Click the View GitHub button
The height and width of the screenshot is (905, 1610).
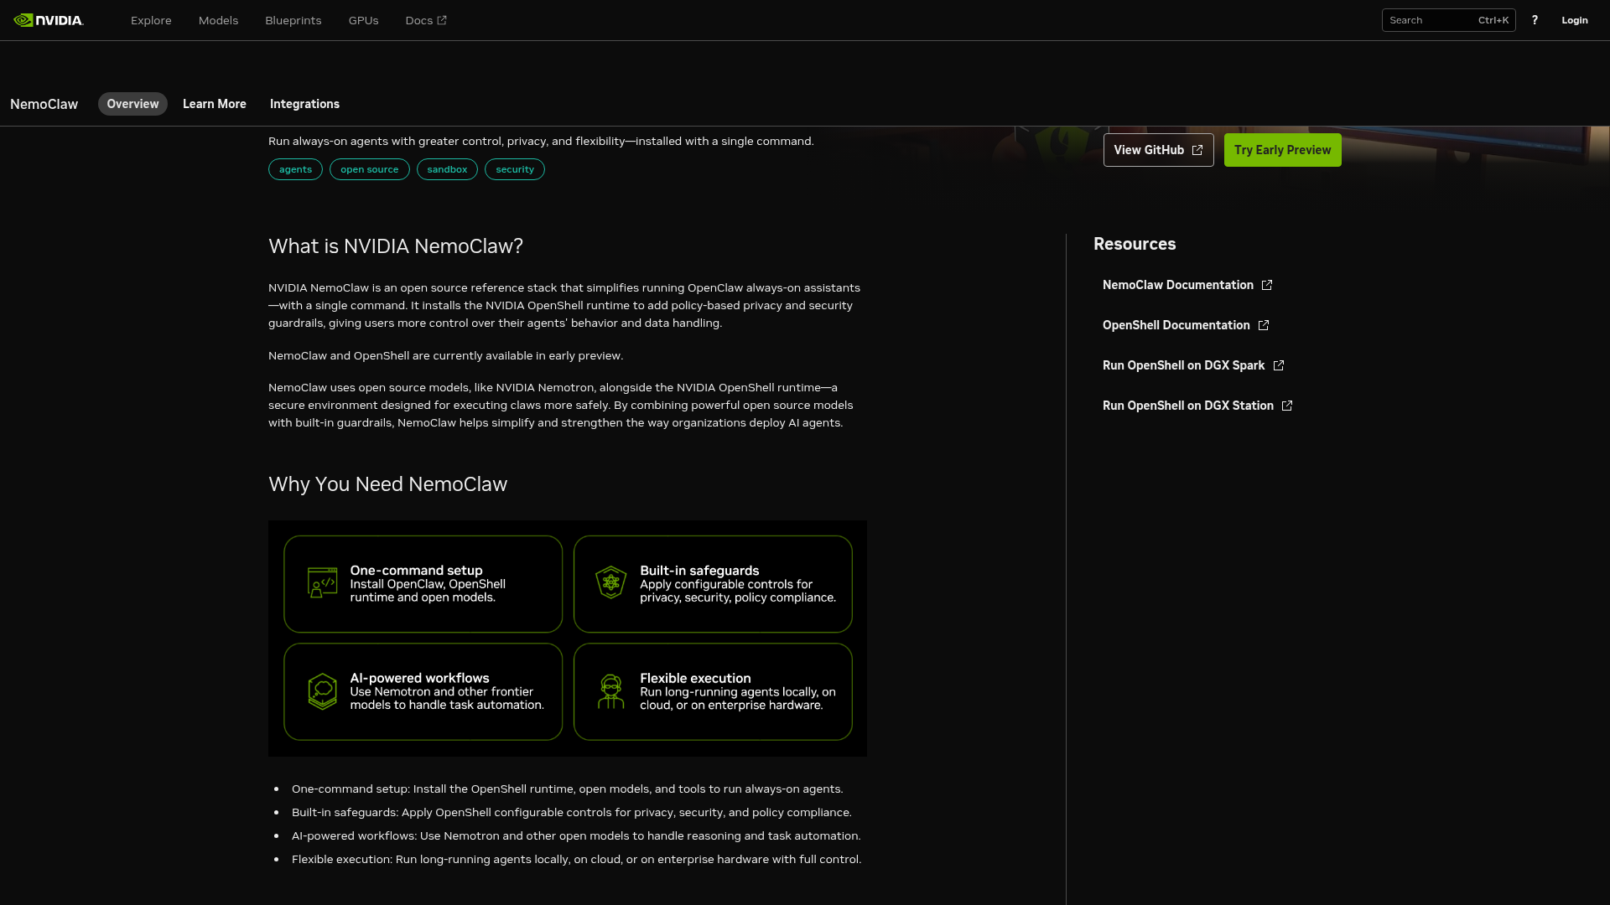pos(1158,150)
